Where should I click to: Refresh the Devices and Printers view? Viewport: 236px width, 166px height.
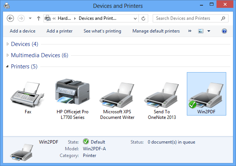[x=143, y=18]
